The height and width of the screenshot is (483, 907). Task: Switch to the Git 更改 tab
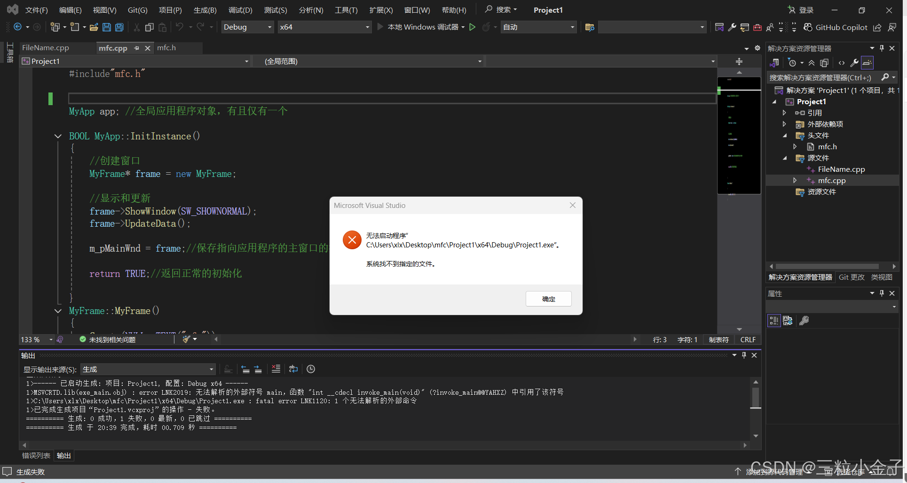click(852, 277)
